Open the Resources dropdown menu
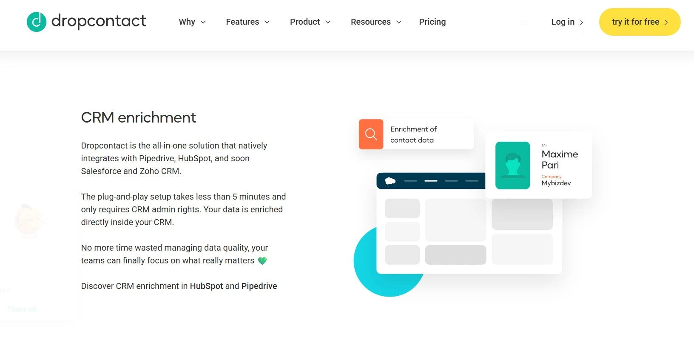 click(x=376, y=22)
